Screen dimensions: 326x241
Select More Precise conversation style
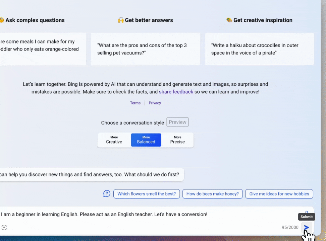pos(177,140)
